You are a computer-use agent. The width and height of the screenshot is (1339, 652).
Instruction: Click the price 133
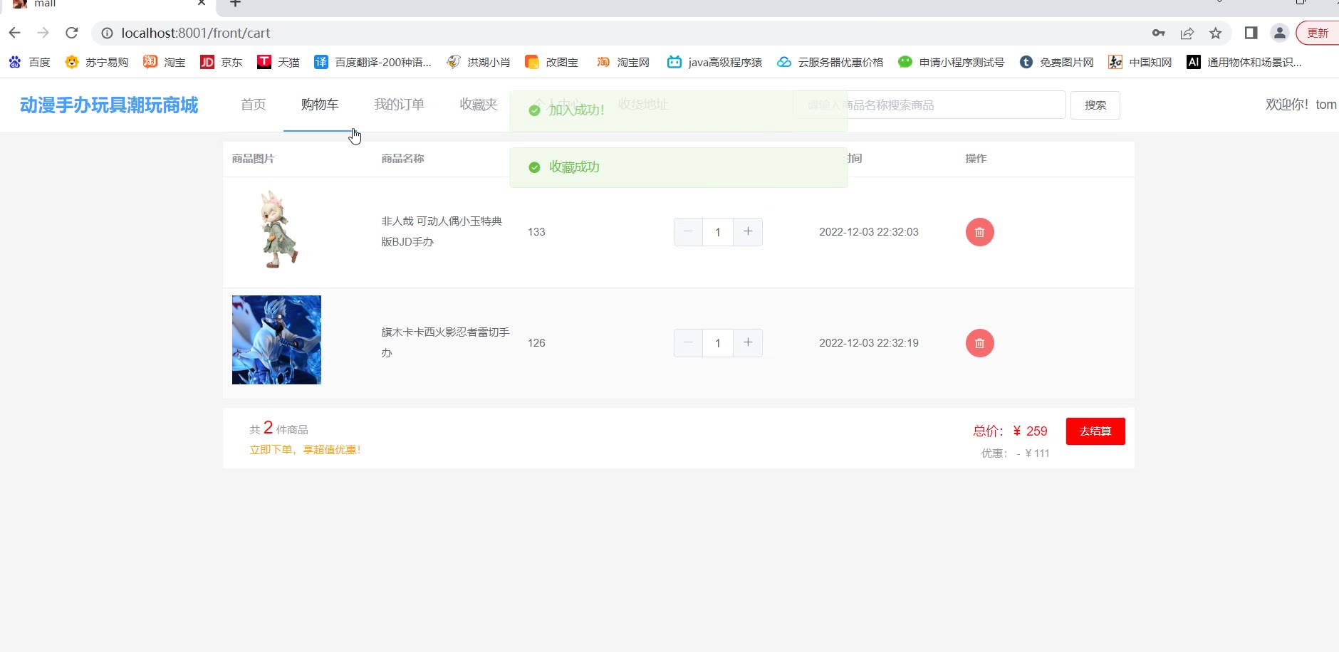[536, 232]
